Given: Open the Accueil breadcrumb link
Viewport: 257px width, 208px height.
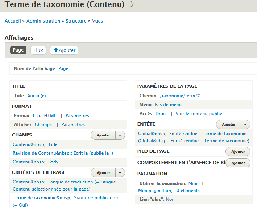Looking at the screenshot, I should click(13, 21).
